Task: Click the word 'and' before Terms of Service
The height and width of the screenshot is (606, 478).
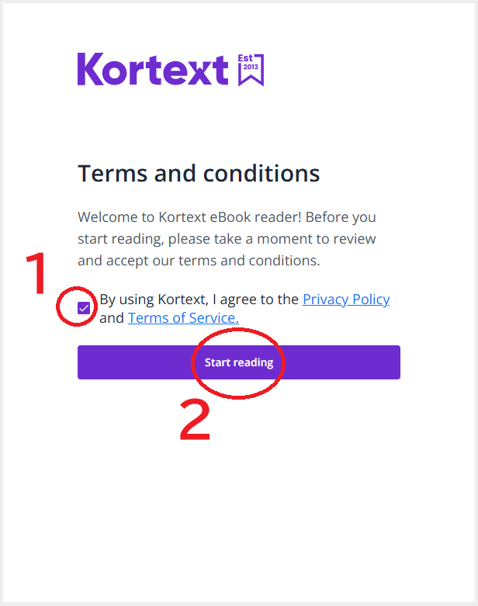Action: pyautogui.click(x=112, y=318)
